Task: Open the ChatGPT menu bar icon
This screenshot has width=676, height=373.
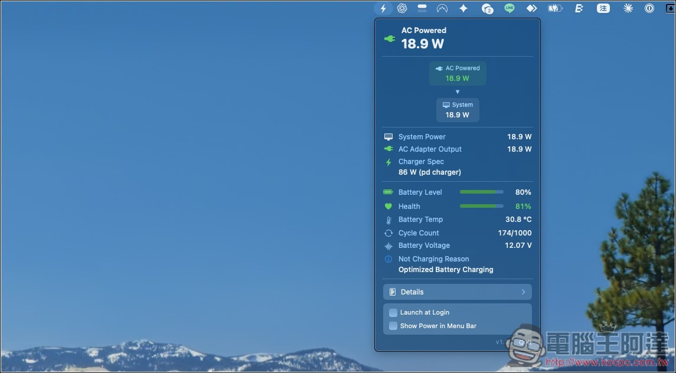Action: (402, 8)
